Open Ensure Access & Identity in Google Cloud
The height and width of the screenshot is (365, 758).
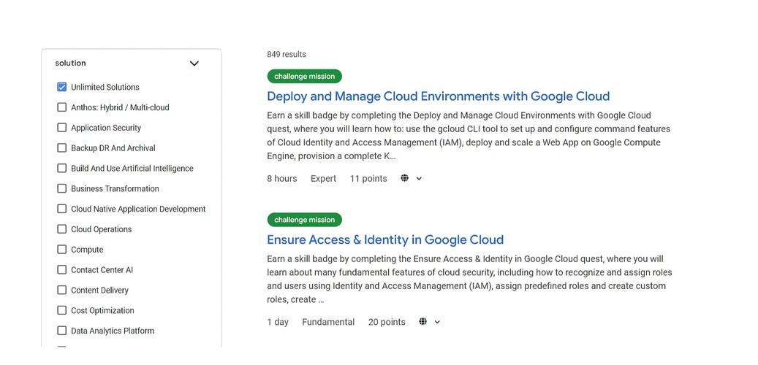385,239
